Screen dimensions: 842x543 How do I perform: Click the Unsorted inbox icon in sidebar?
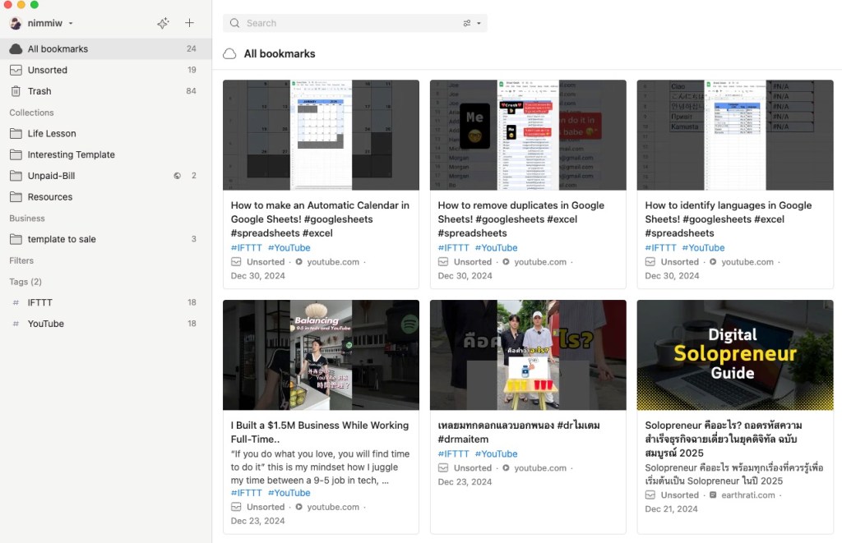(16, 70)
